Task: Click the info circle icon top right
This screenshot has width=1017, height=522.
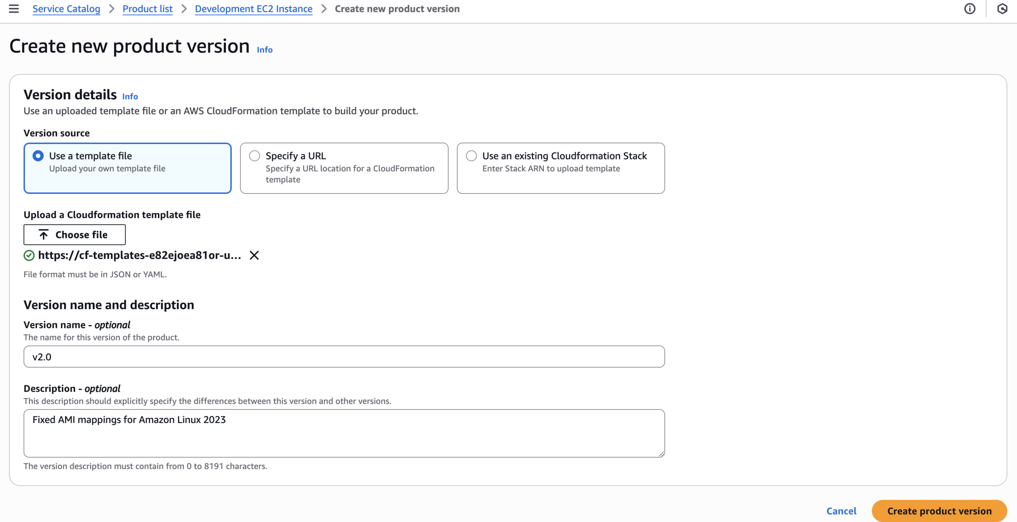Action: (x=970, y=9)
